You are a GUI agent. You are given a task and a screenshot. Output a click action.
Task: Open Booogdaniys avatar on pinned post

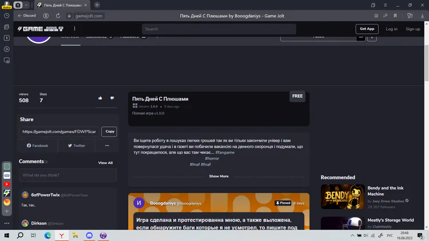click(x=139, y=203)
